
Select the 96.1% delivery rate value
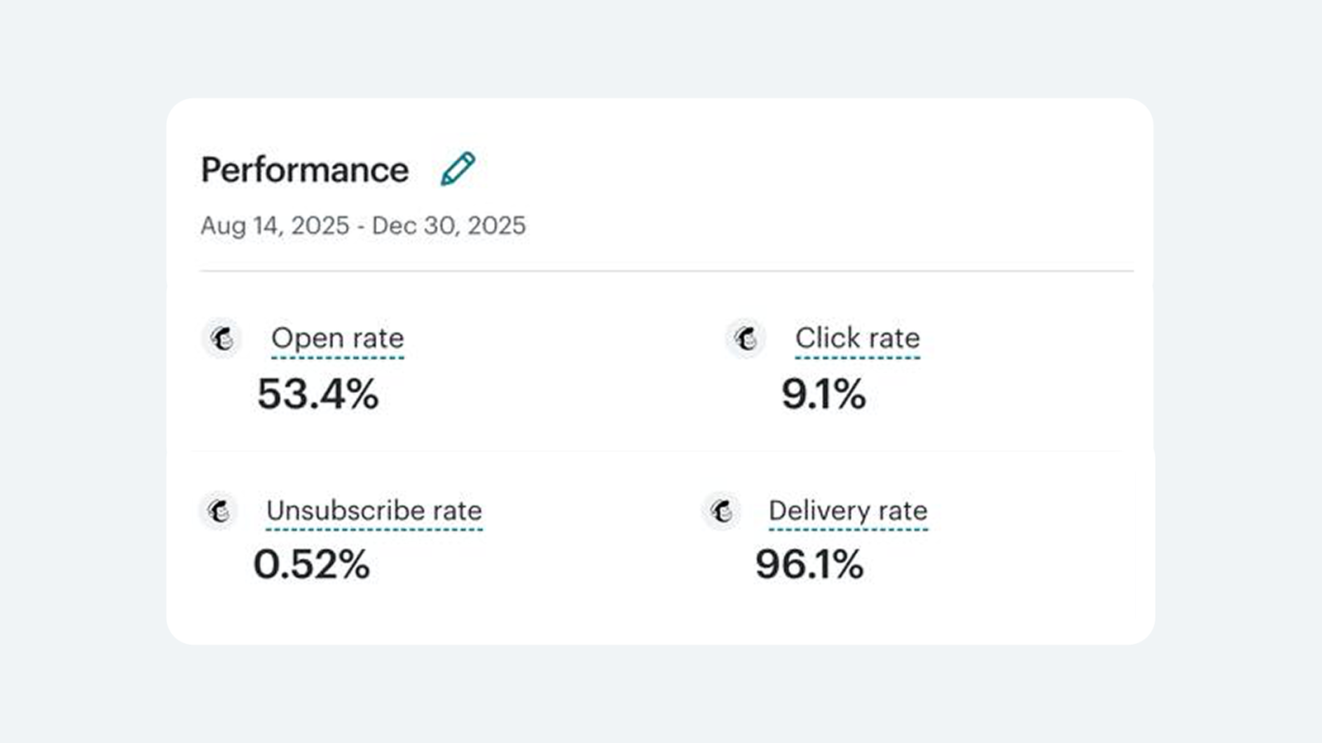coord(809,566)
